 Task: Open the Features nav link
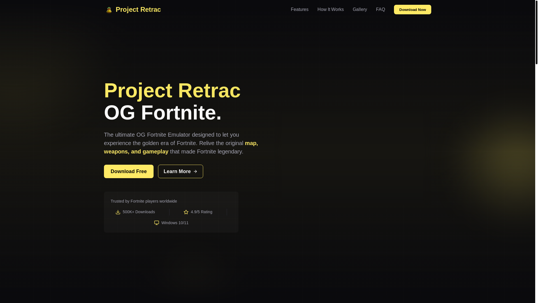(300, 10)
